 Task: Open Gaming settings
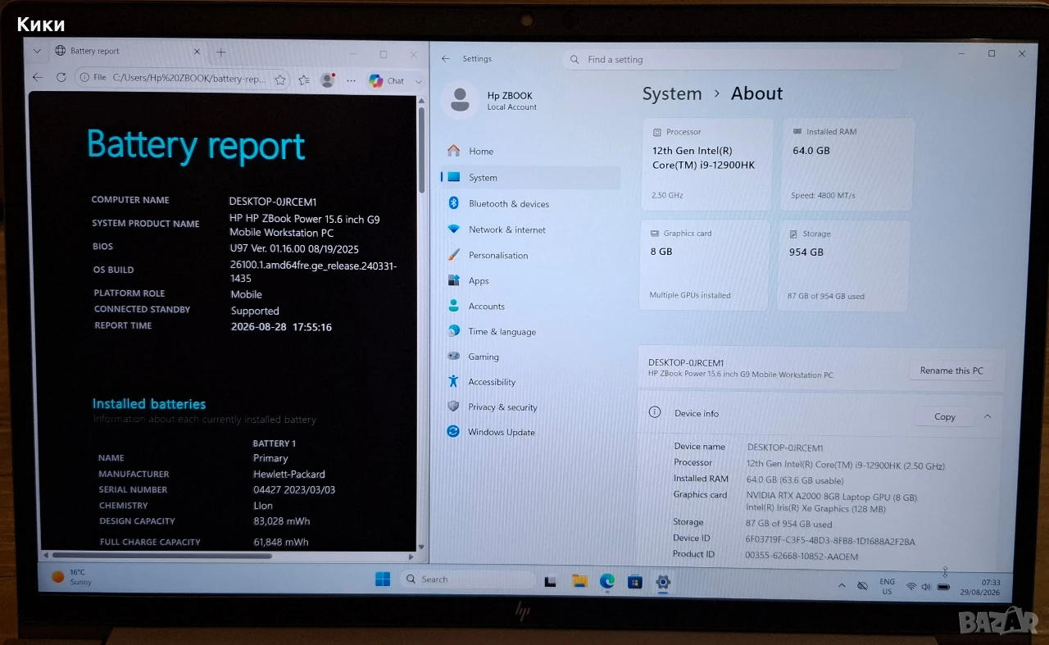click(530, 357)
